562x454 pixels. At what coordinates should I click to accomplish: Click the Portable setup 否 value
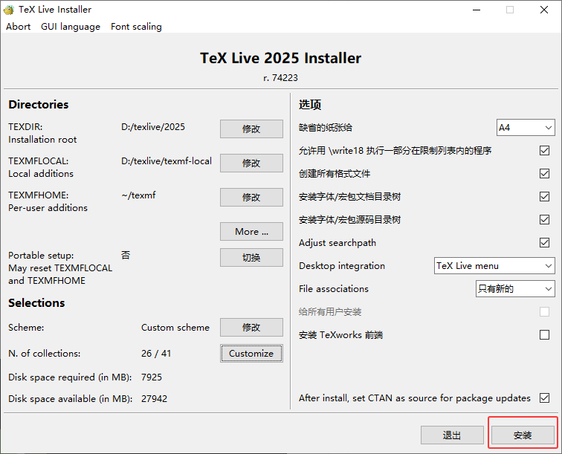pos(126,255)
